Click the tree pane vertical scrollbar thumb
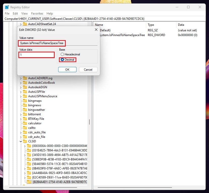The height and width of the screenshot is (193, 209). click(89, 122)
